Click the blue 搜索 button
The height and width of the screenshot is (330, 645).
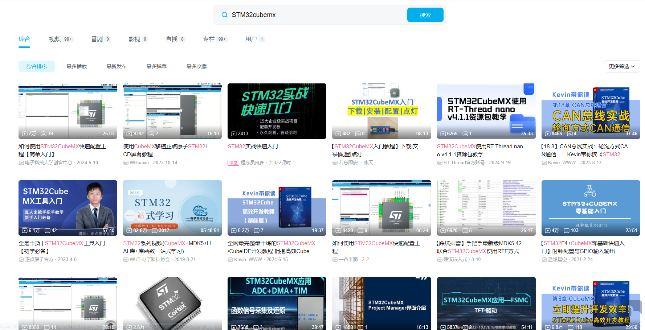pyautogui.click(x=425, y=15)
